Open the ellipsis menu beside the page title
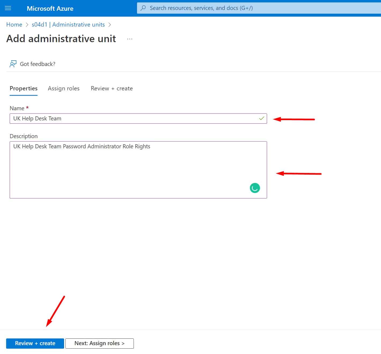Viewport: 381px width, 354px height. tap(130, 39)
